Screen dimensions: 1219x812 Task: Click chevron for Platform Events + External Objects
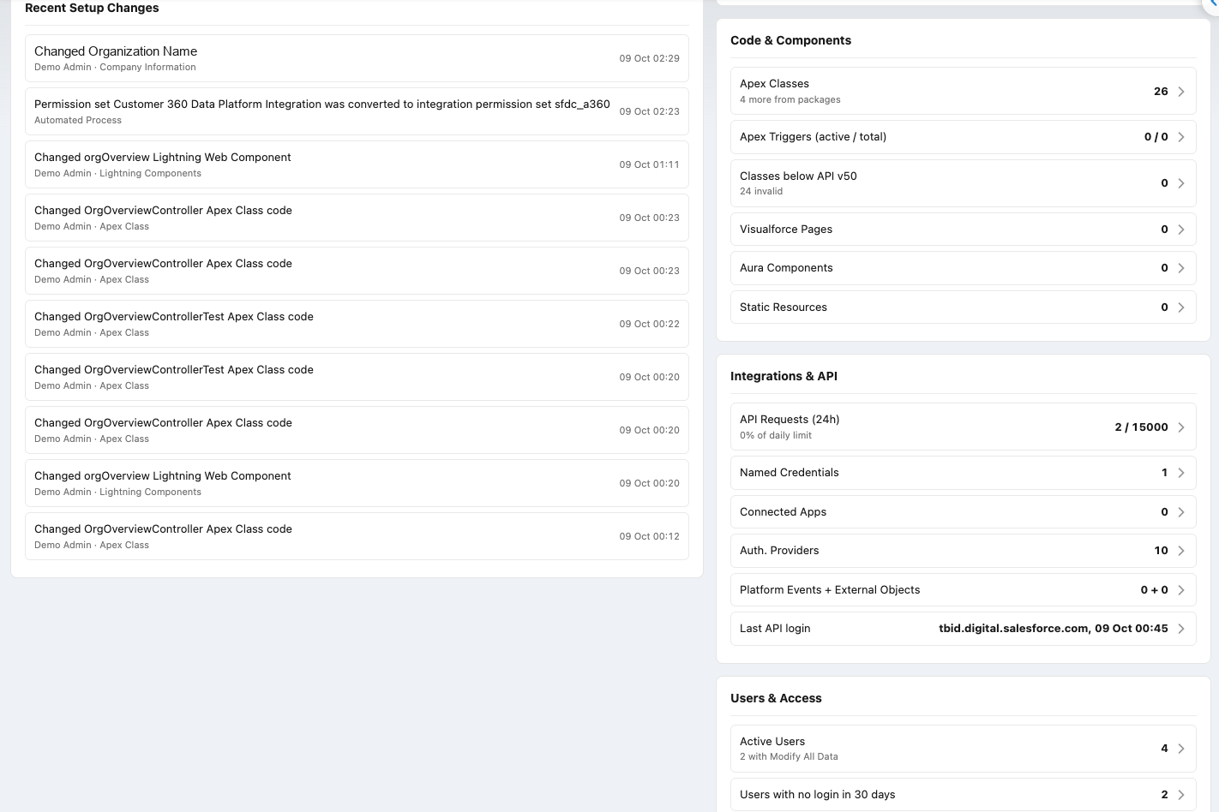point(1181,590)
